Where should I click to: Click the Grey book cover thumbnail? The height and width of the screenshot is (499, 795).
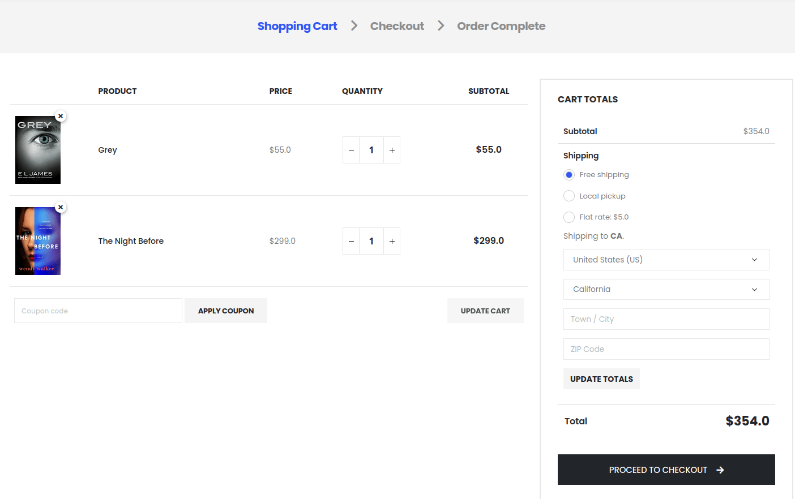[37, 150]
